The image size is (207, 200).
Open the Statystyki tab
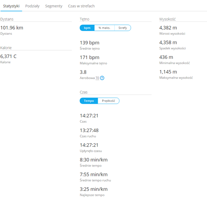11,6
